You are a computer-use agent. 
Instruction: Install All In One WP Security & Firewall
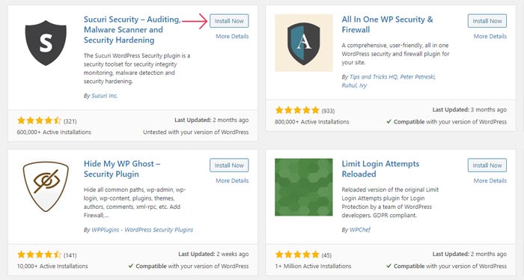coord(487,21)
